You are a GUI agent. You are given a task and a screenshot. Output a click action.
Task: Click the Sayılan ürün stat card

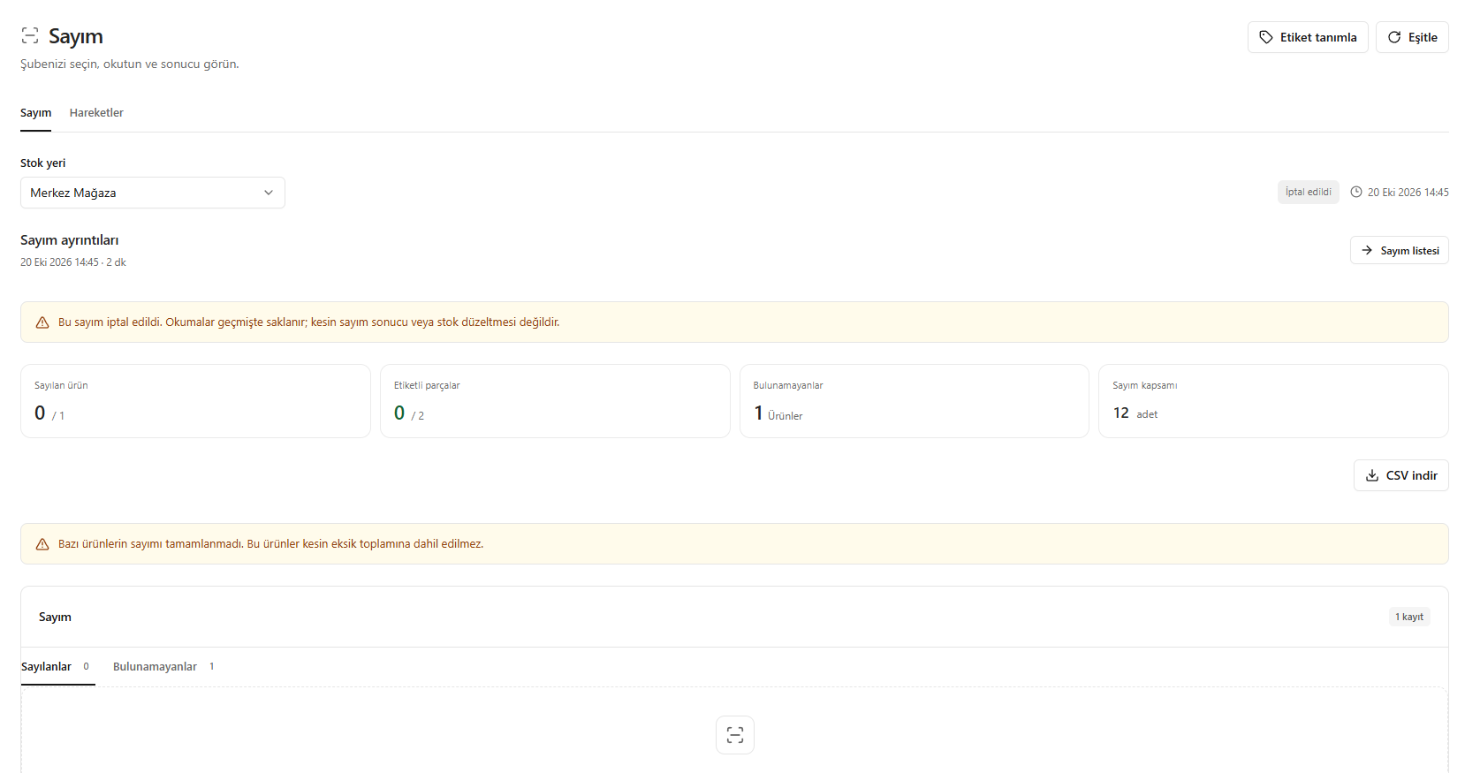pyautogui.click(x=195, y=401)
